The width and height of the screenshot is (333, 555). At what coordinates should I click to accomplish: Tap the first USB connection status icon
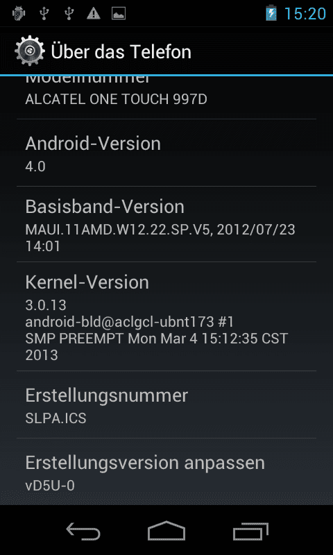tap(44, 14)
